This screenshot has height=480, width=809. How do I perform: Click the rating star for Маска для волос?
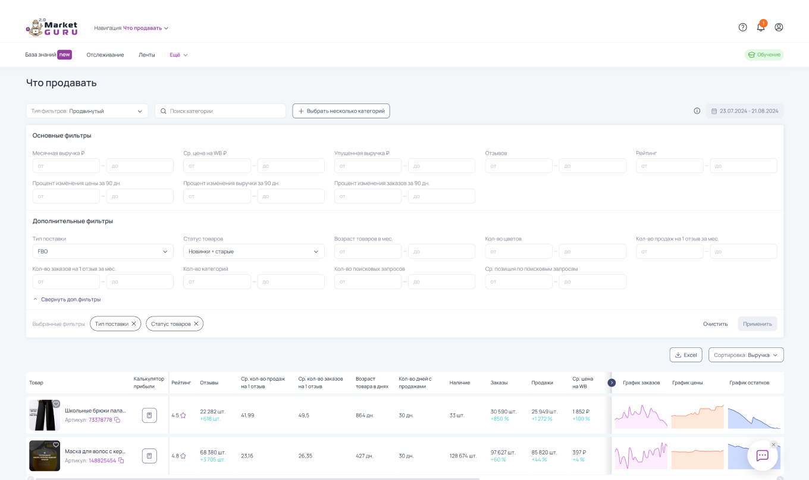183,456
